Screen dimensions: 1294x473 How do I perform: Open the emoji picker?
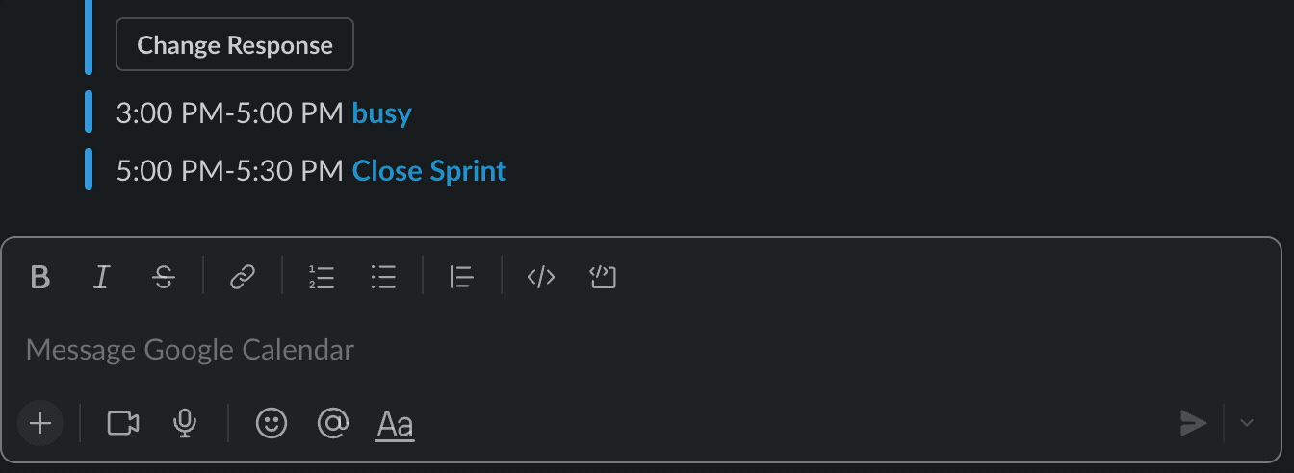coord(272,423)
